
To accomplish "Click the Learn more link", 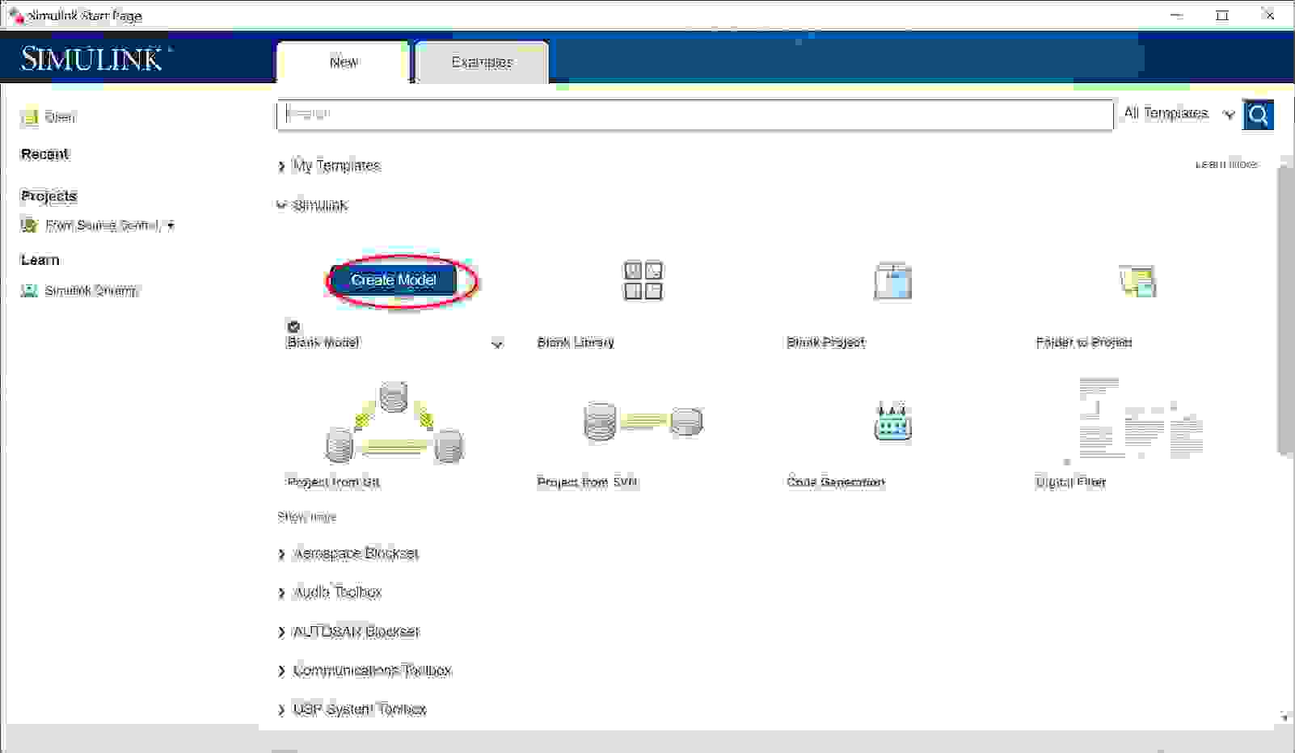I will (1226, 164).
